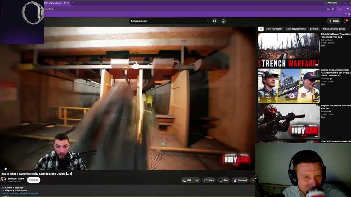Mute the tab via speaker icon
351x197 pixels.
click(64, 3)
